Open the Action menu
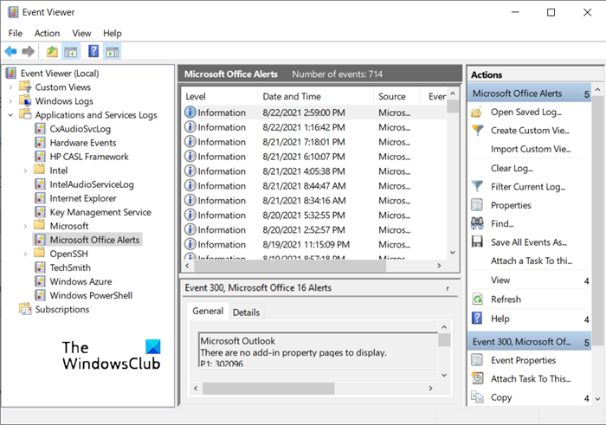This screenshot has height=425, width=606. pyautogui.click(x=47, y=33)
